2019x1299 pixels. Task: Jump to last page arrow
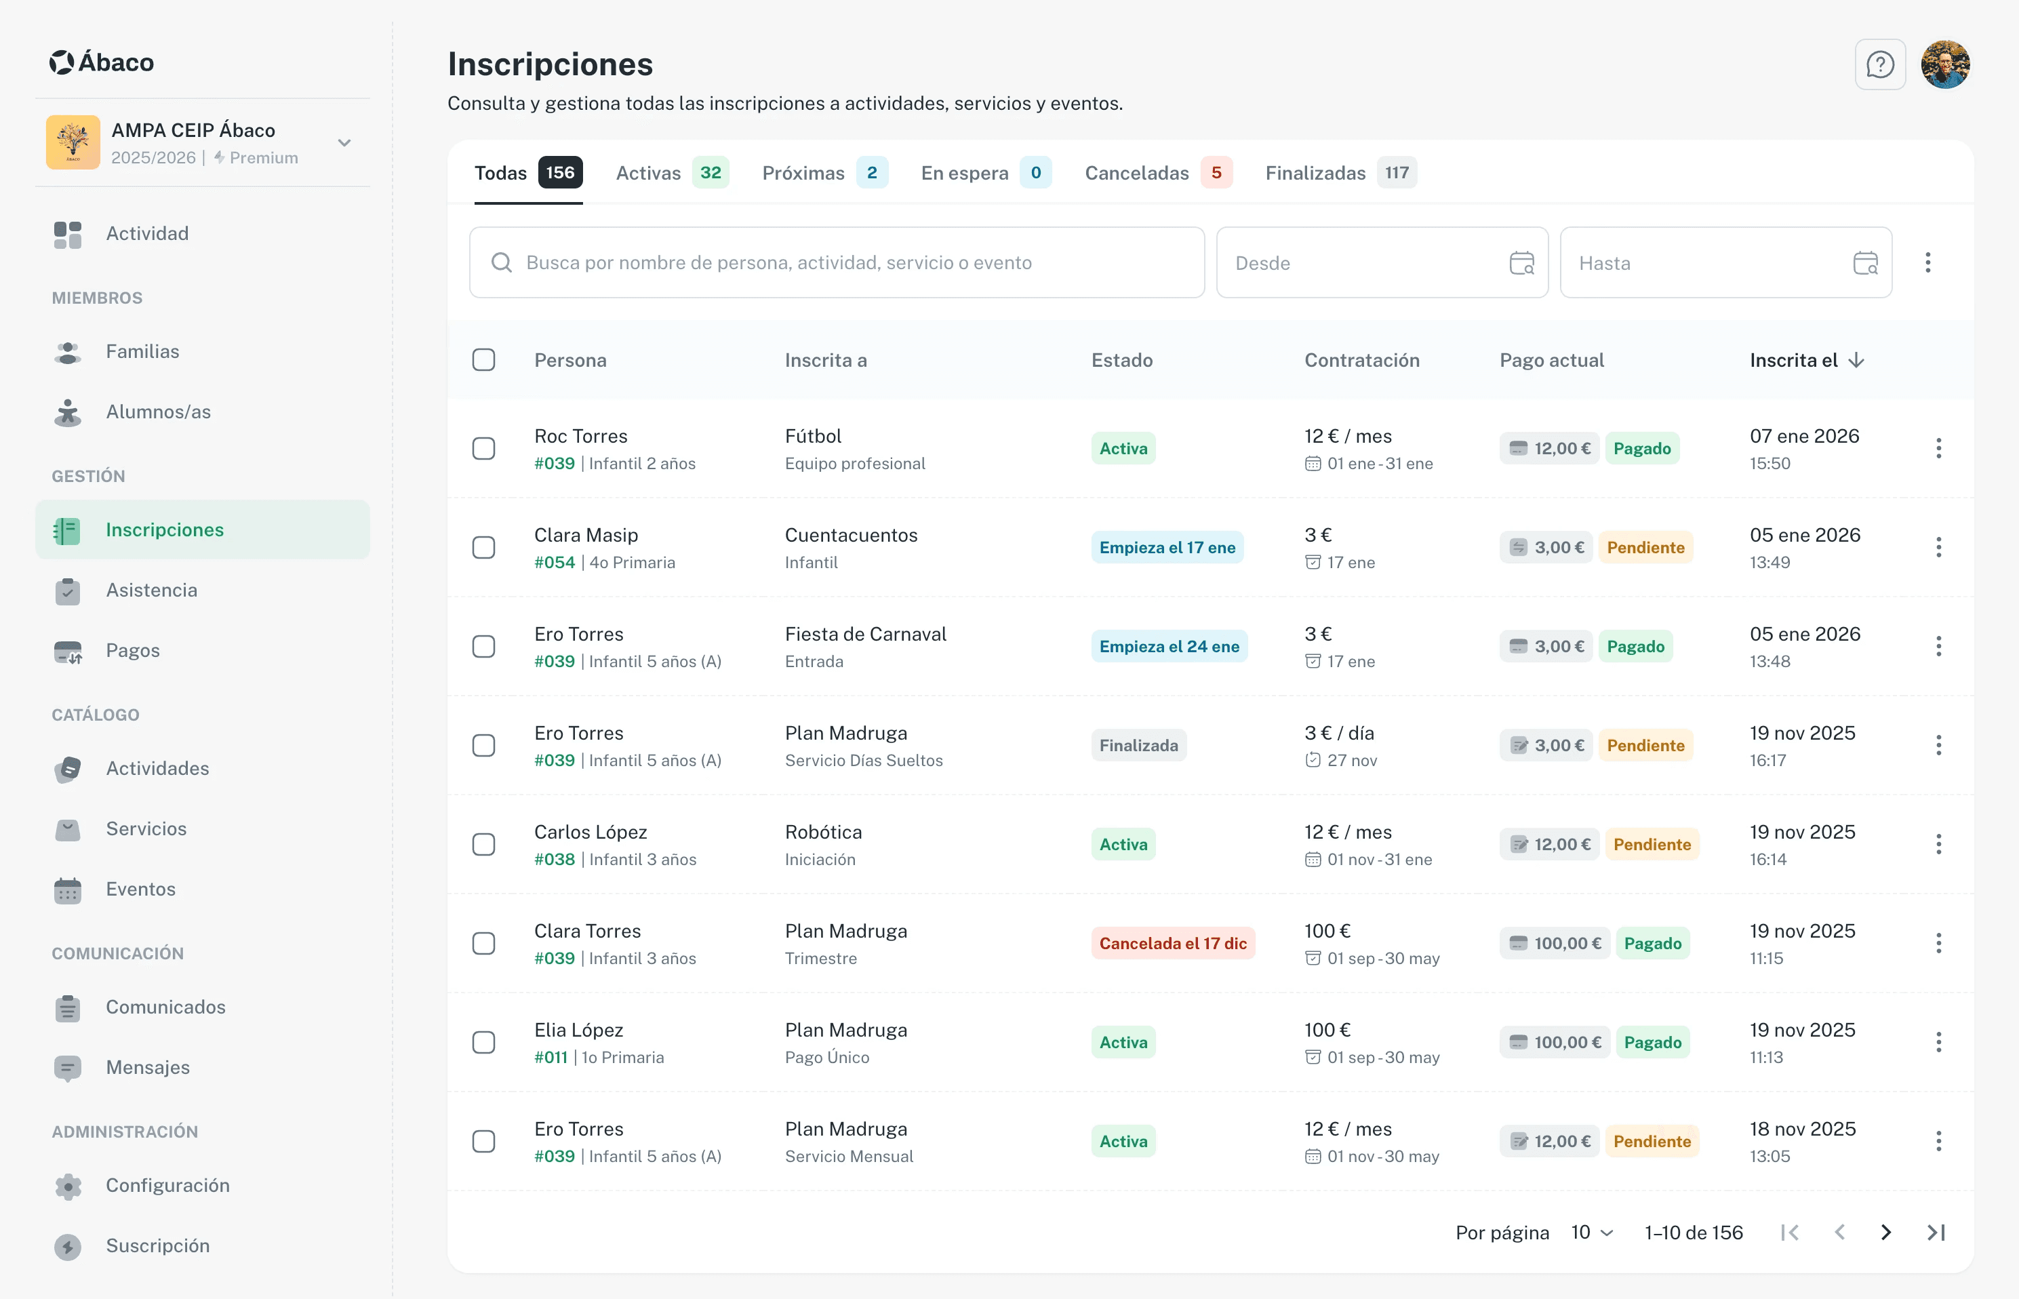(x=1936, y=1233)
